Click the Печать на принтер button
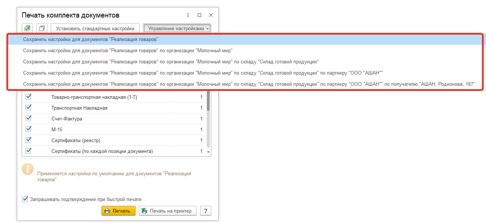 pos(168,211)
